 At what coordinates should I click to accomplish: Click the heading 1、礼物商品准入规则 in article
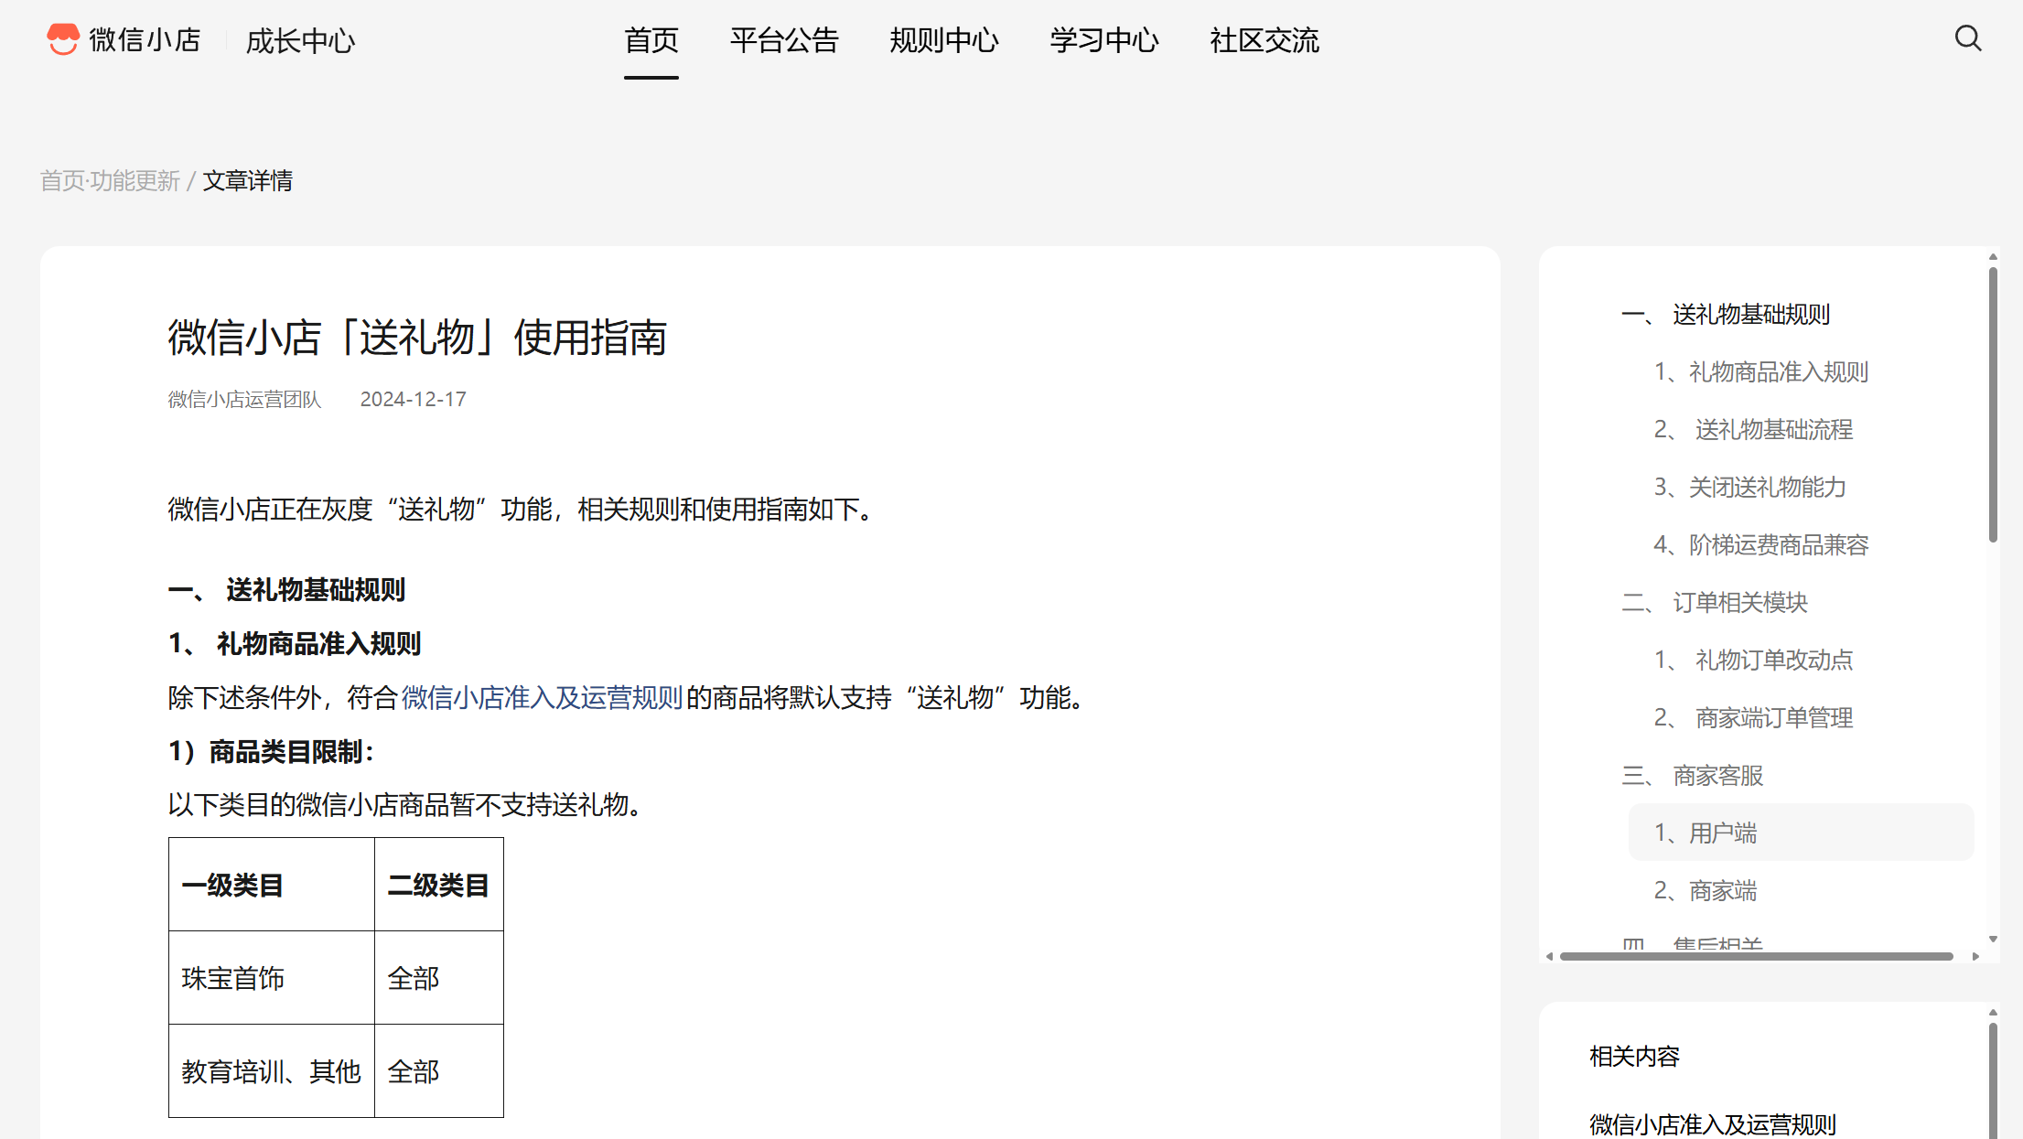(295, 644)
